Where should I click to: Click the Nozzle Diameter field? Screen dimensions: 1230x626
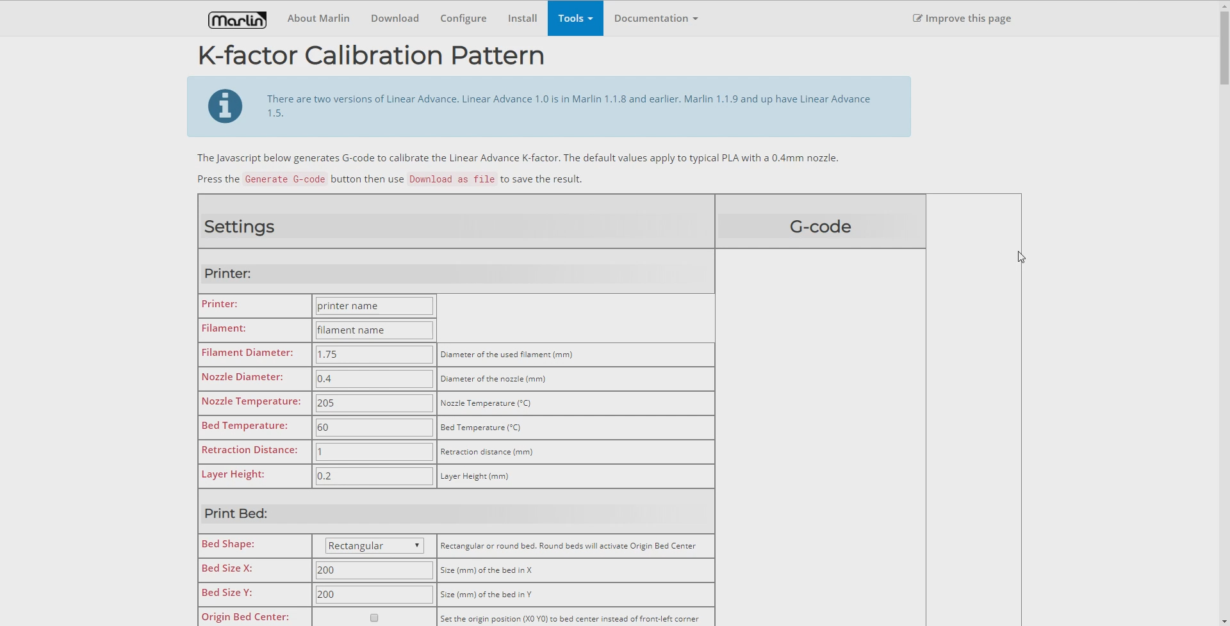point(374,379)
